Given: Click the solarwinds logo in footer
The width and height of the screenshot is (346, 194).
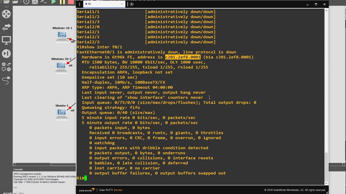Looking at the screenshot, I should [87, 190].
